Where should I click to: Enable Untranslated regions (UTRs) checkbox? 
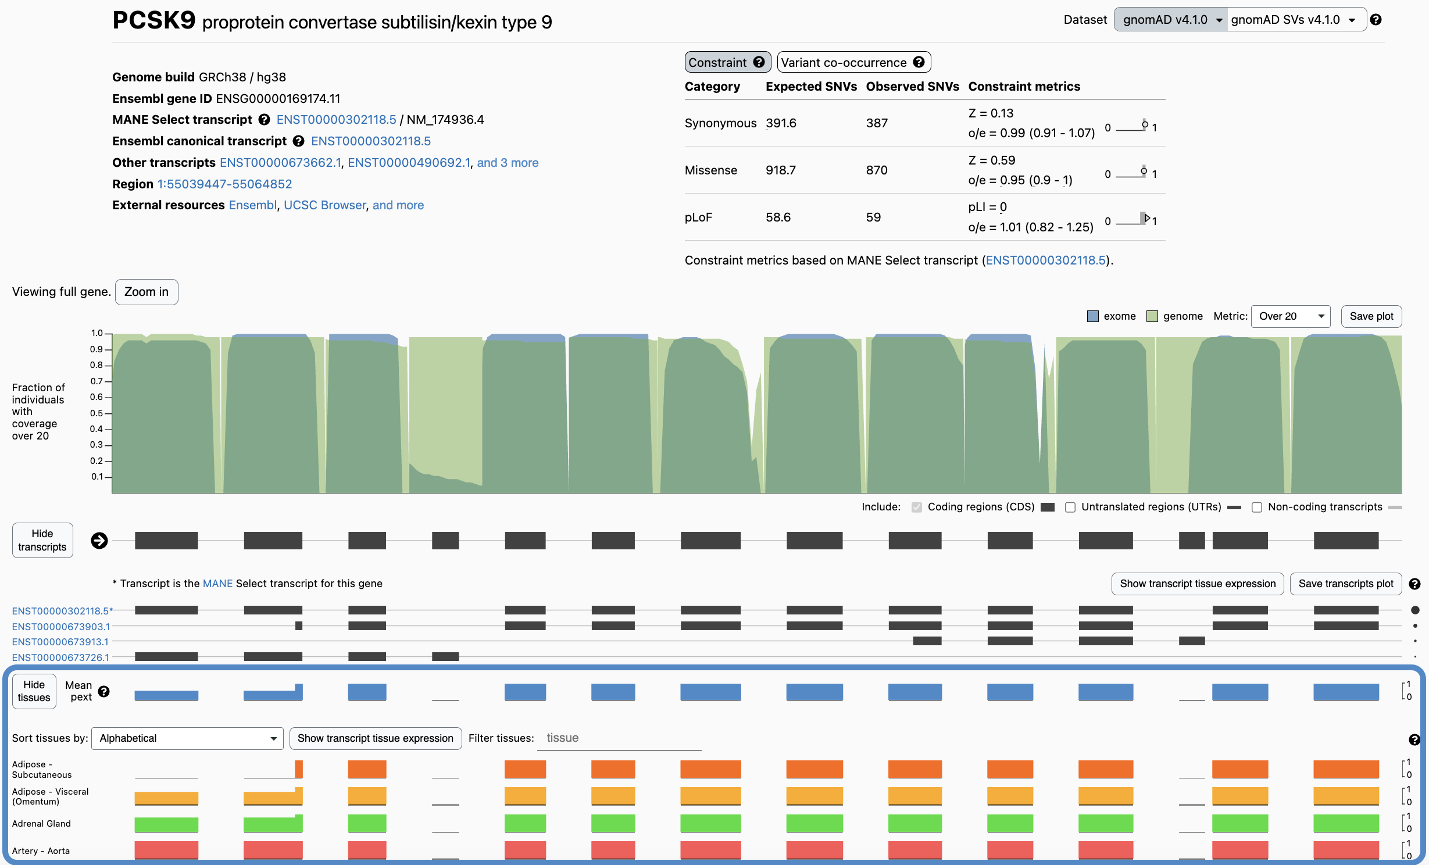pyautogui.click(x=1070, y=507)
